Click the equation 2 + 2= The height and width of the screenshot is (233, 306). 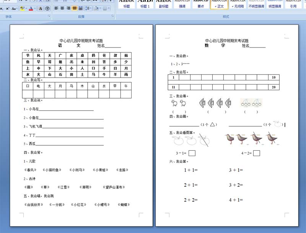pyautogui.click(x=190, y=200)
